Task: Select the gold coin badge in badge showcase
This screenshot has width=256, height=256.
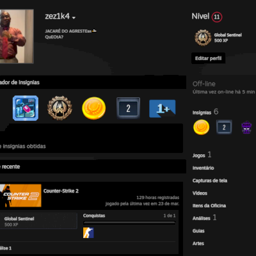Action: pyautogui.click(x=94, y=108)
